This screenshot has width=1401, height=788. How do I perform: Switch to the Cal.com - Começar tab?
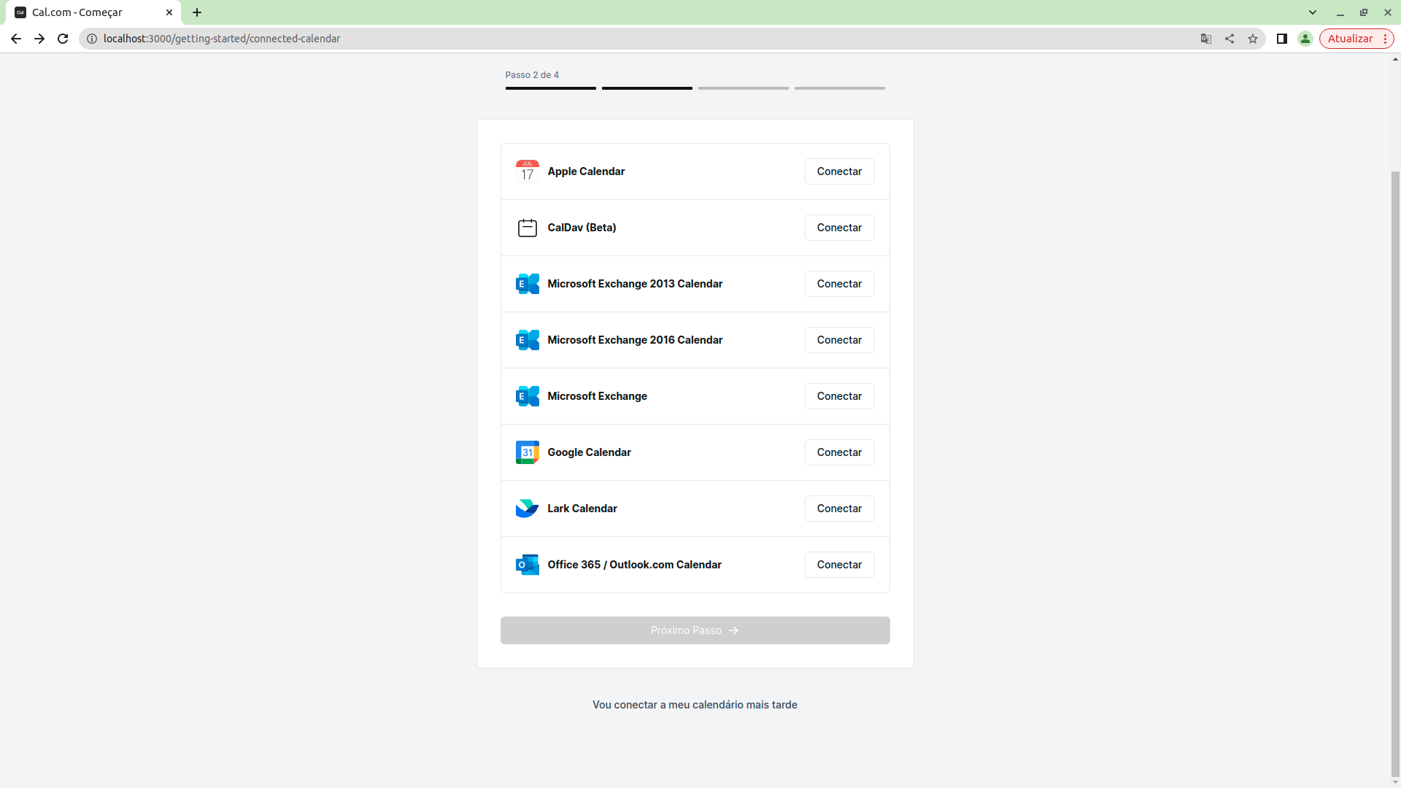pos(88,12)
